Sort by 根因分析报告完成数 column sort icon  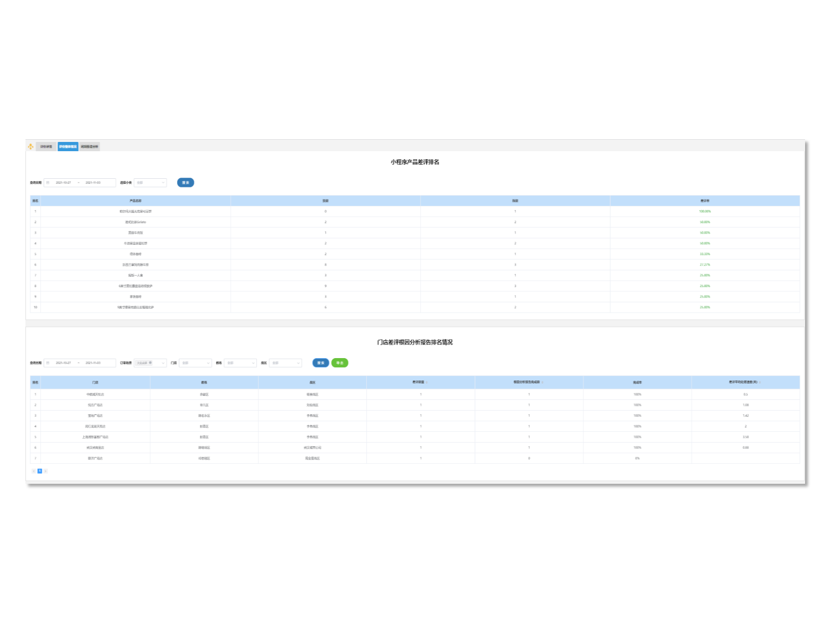click(x=542, y=383)
